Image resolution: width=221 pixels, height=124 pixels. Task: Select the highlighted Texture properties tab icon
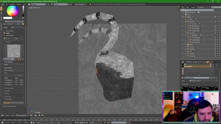click(x=208, y=62)
